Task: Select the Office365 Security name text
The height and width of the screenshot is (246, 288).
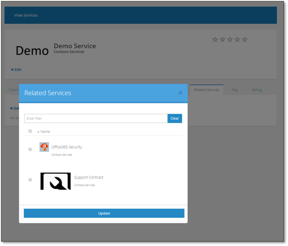Action: tap(67, 147)
